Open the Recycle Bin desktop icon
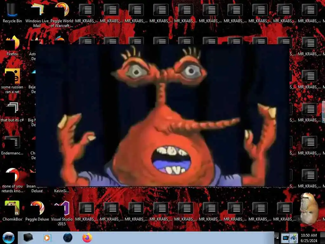This screenshot has width=325, height=244. 12,13
